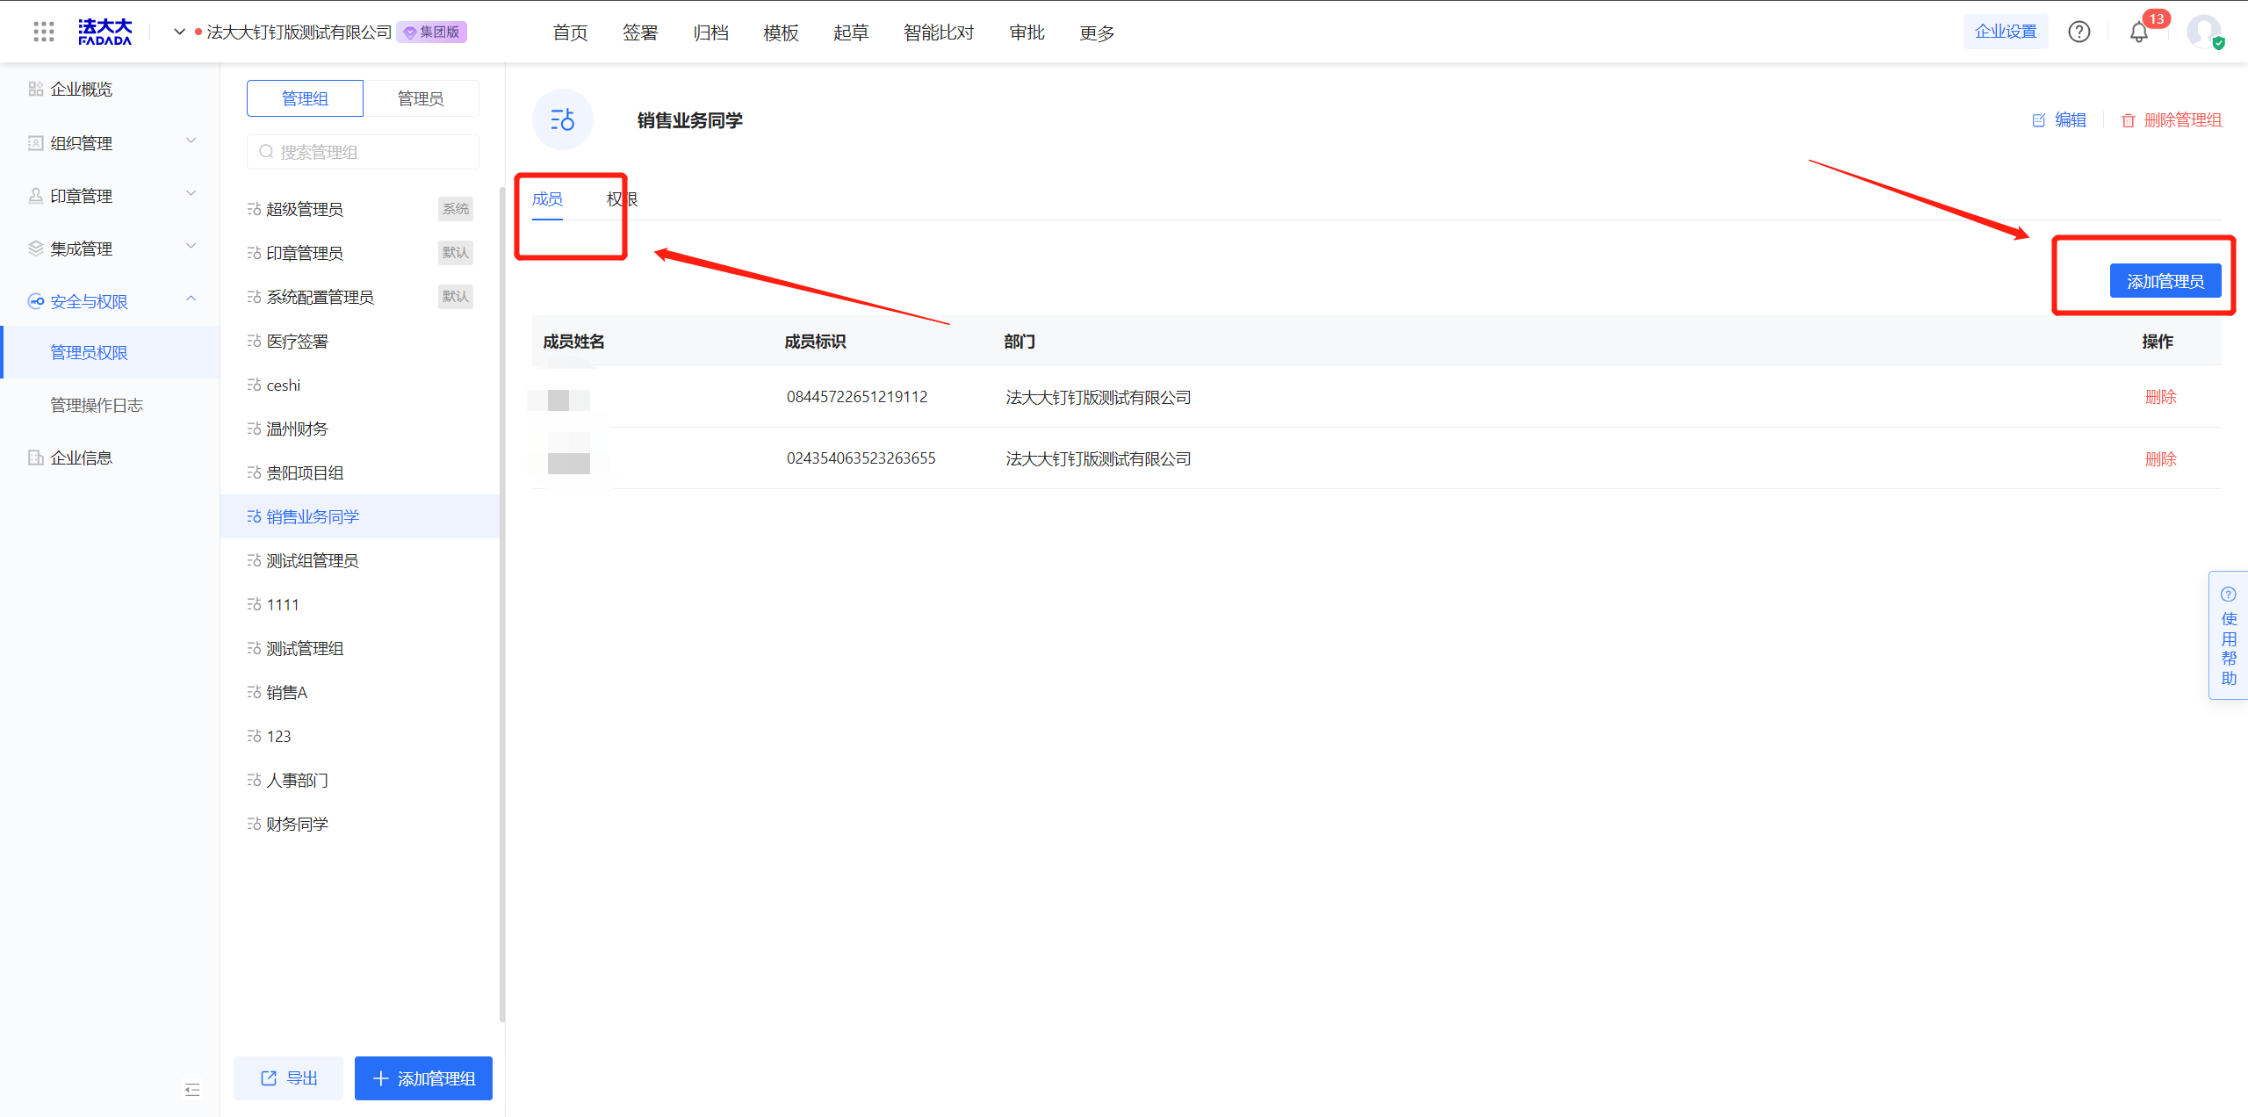
Task: Click the 导出 export button
Action: coord(289,1078)
